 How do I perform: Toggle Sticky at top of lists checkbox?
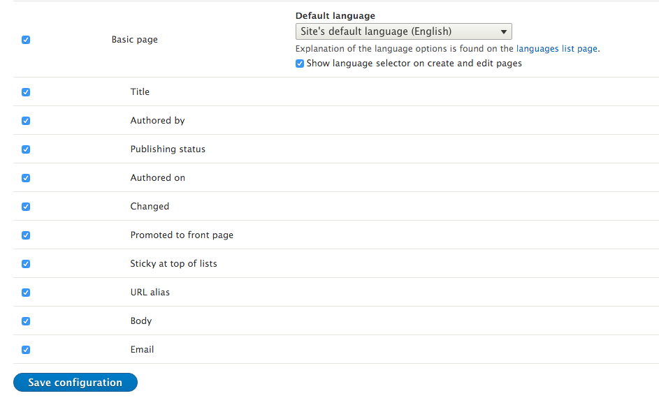pos(26,263)
